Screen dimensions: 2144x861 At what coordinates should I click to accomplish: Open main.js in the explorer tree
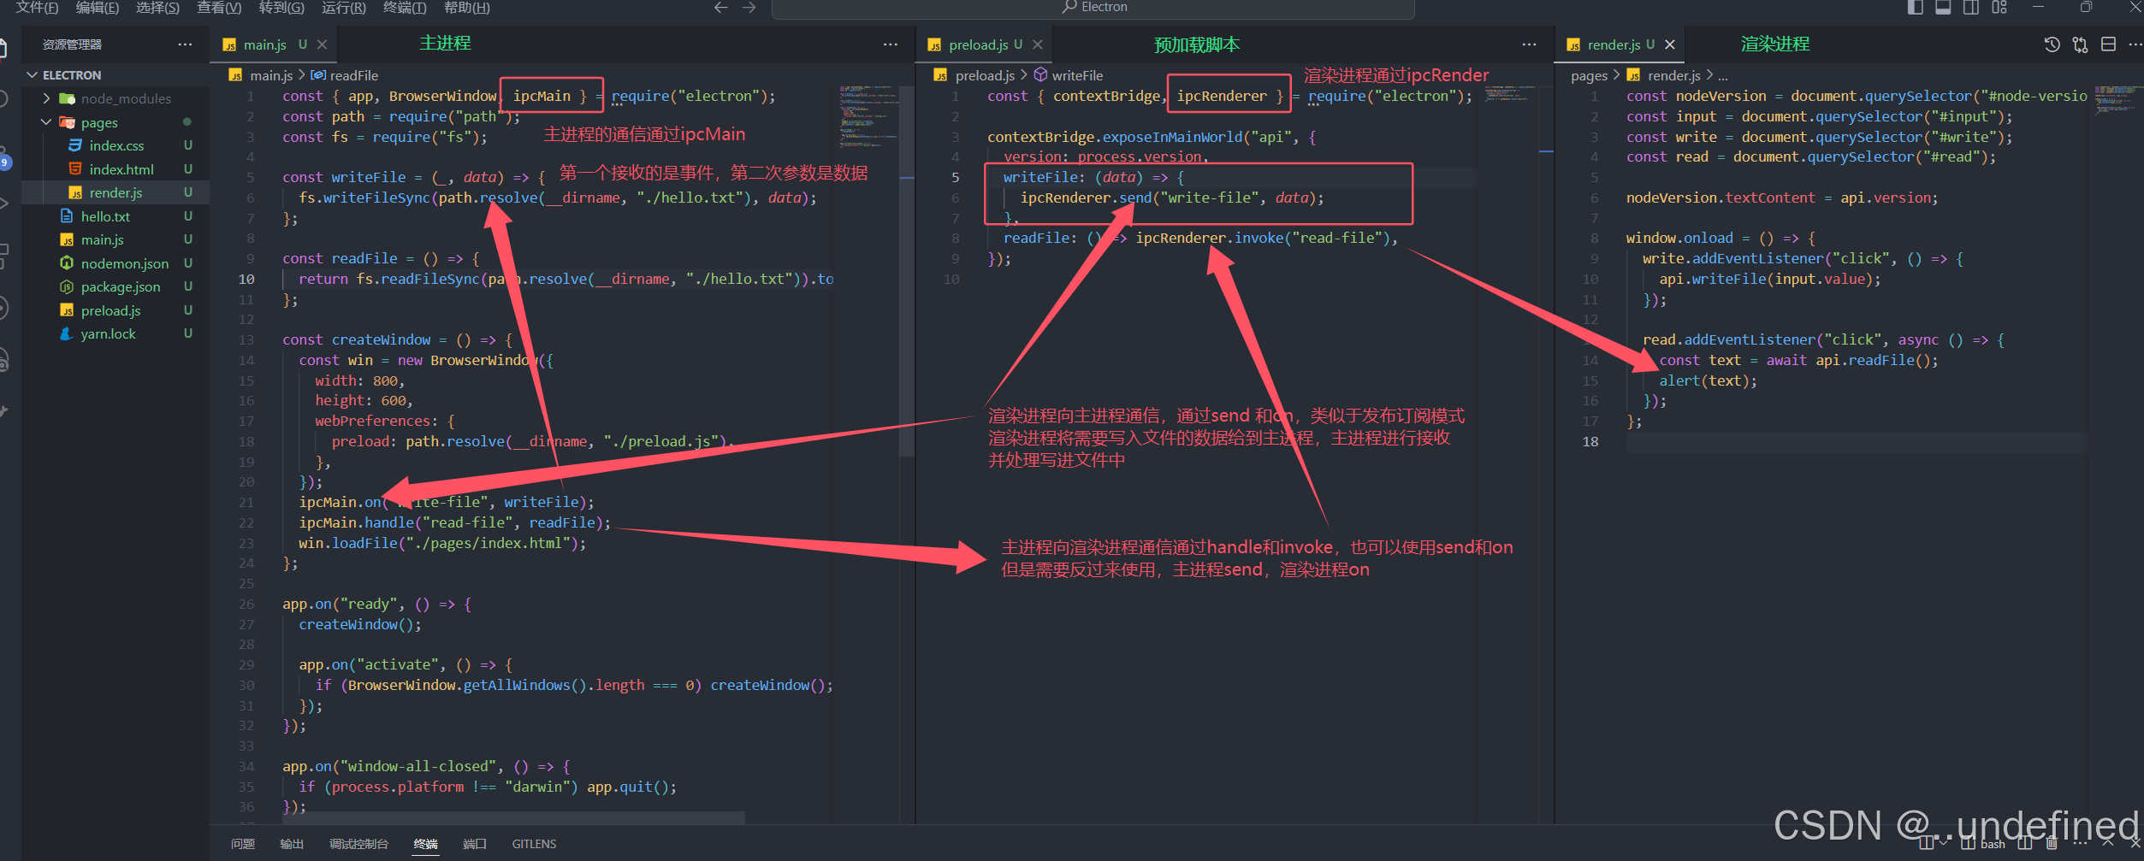click(115, 239)
